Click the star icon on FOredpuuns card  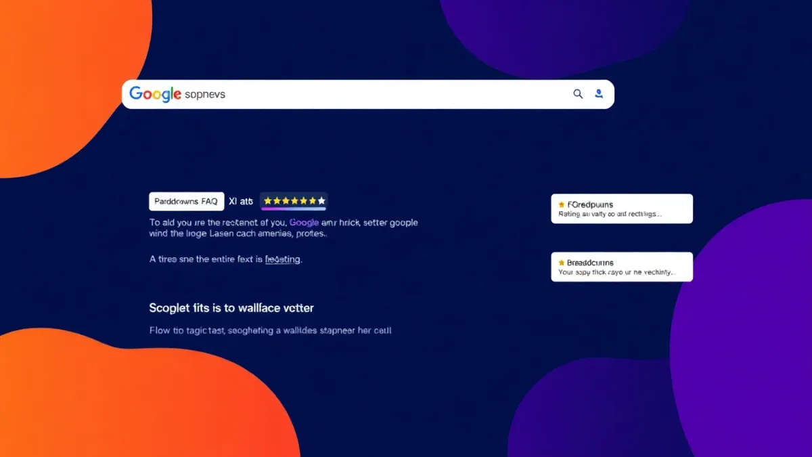tap(562, 204)
